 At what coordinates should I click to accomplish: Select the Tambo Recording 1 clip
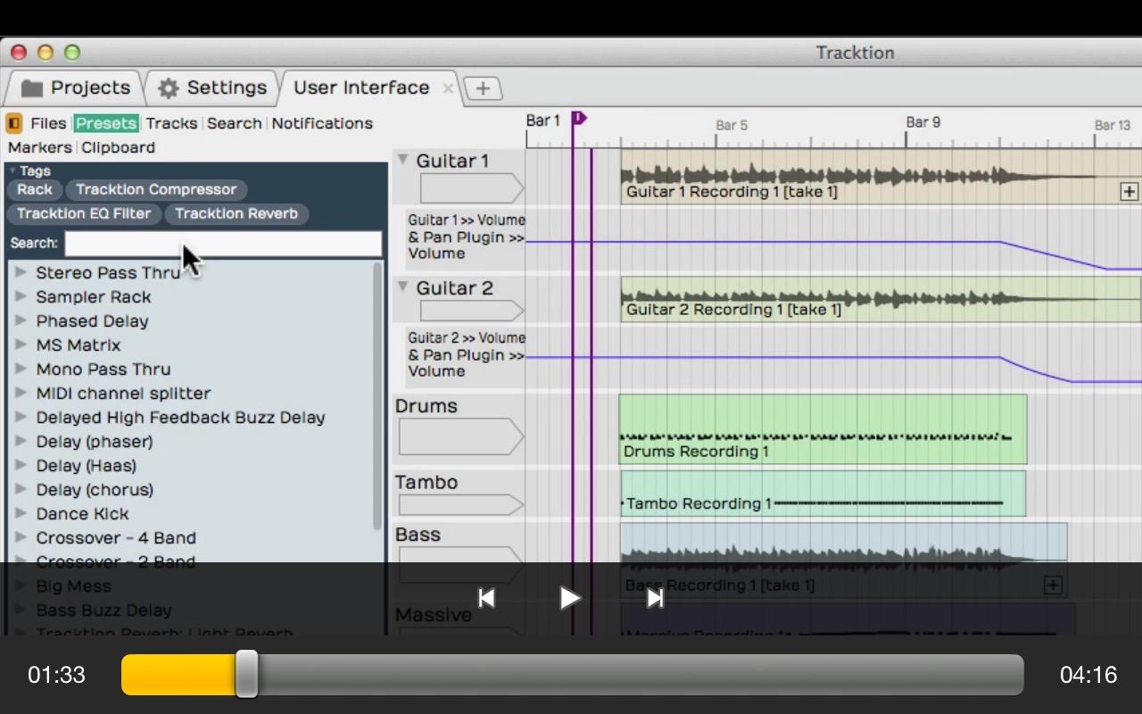(823, 494)
